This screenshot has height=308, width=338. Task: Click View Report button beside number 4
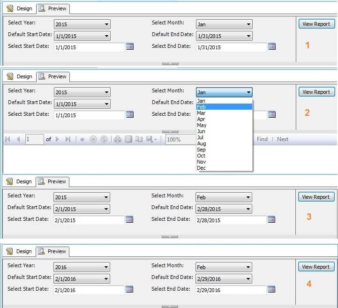(x=316, y=267)
